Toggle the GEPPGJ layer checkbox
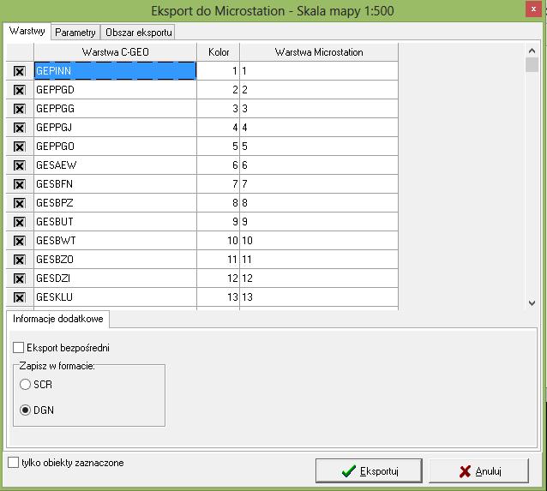This screenshot has height=491, width=547. (x=19, y=128)
